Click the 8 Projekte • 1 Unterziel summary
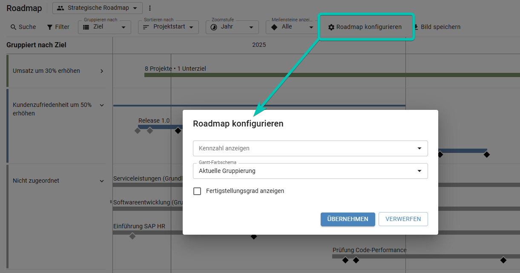The width and height of the screenshot is (520, 273). (x=175, y=69)
